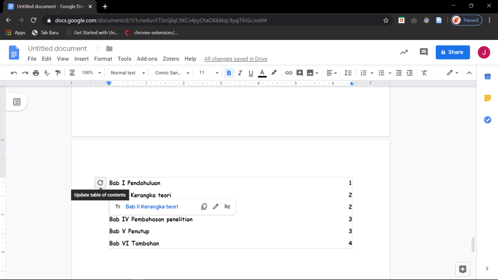
Task: Open the zoom level dropdown
Action: point(91,73)
